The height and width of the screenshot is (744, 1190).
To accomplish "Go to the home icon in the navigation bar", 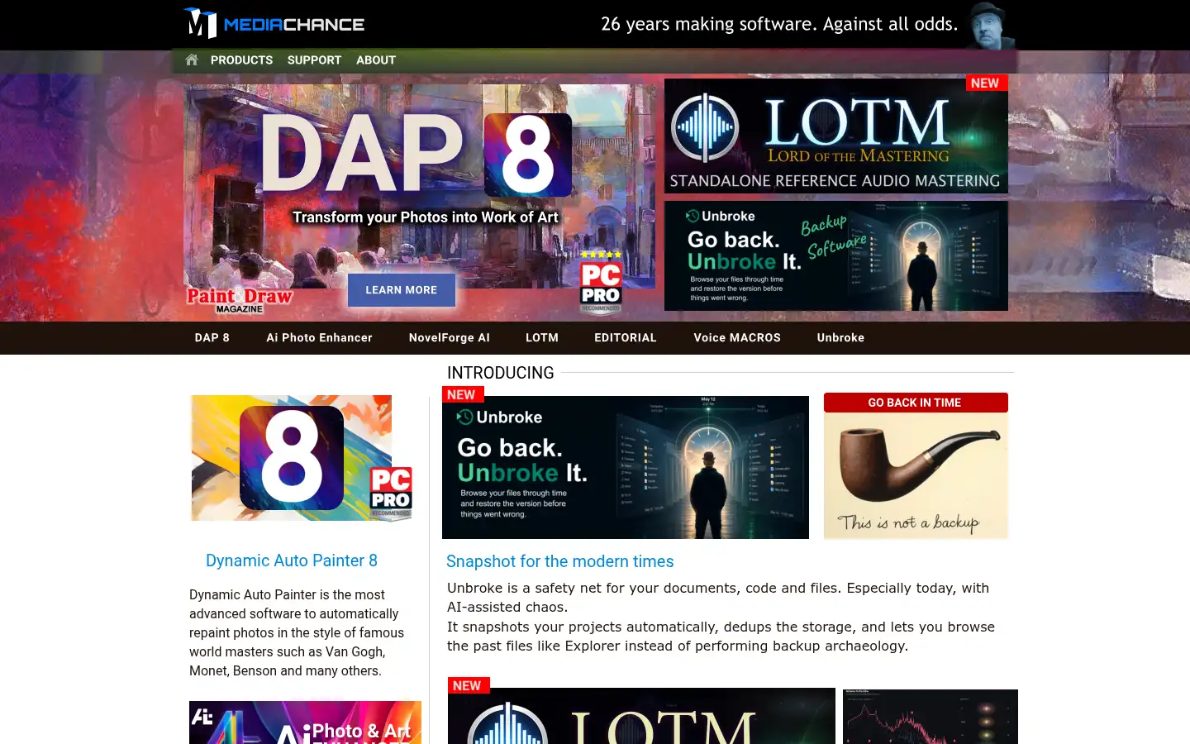I will point(192,60).
